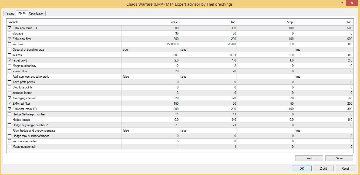360x175 pixels.
Task: Uncheck the EMA slow filter checkbox
Action: pos(10,39)
